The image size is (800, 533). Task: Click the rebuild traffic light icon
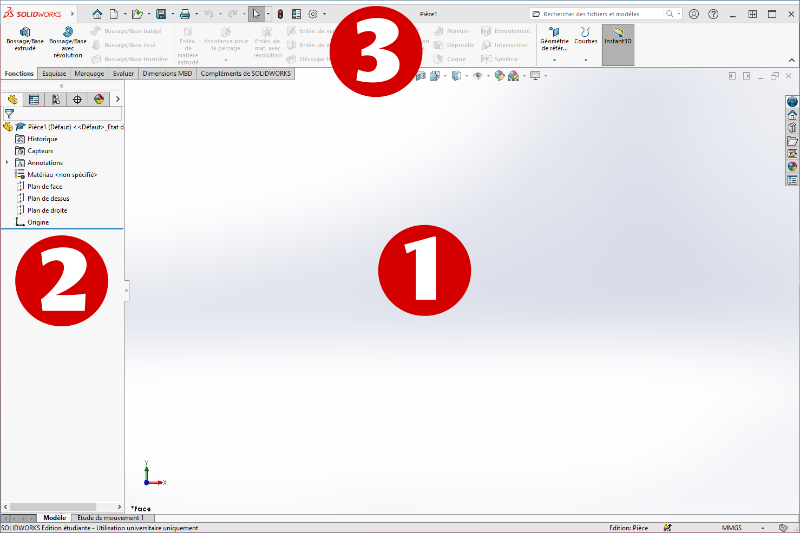[x=280, y=14]
